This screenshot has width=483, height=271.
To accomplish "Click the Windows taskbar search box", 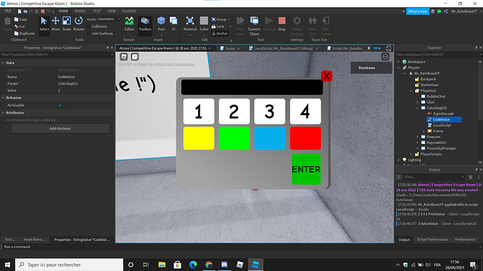I will coord(69,265).
